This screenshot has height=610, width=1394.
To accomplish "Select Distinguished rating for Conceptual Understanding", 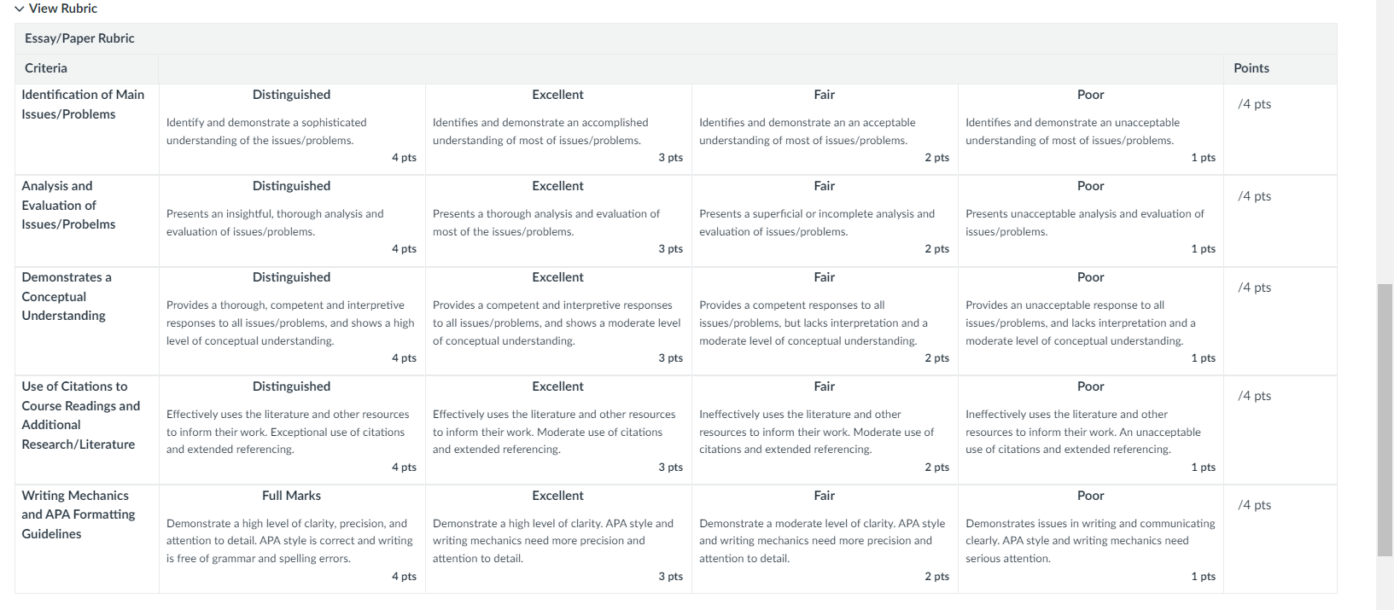I will tap(292, 322).
